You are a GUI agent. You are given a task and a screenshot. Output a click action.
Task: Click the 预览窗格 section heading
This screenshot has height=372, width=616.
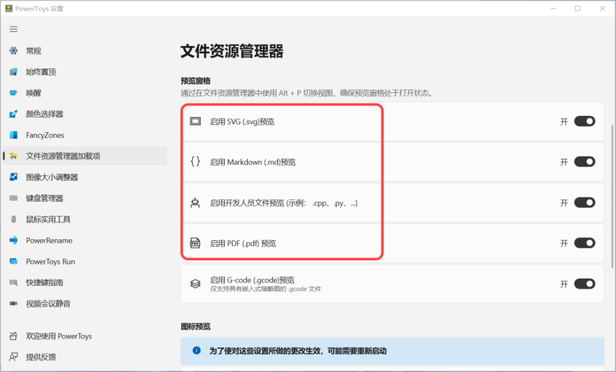(x=196, y=81)
